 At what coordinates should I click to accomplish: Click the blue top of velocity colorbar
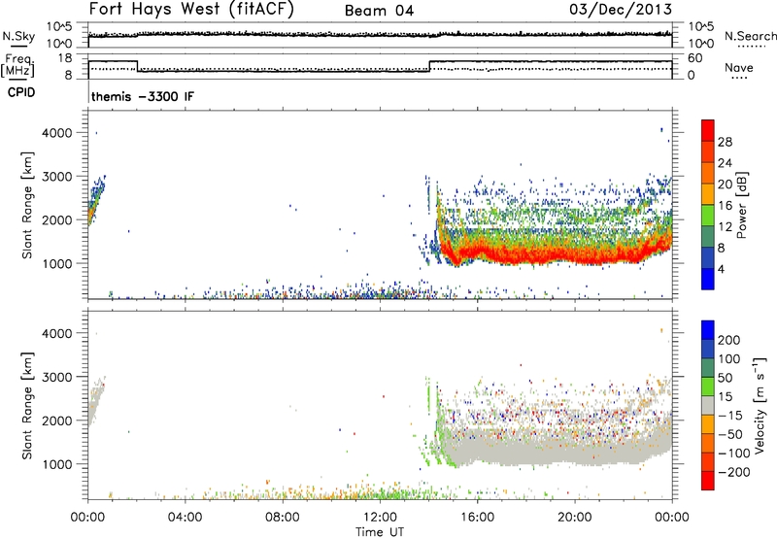coord(708,329)
